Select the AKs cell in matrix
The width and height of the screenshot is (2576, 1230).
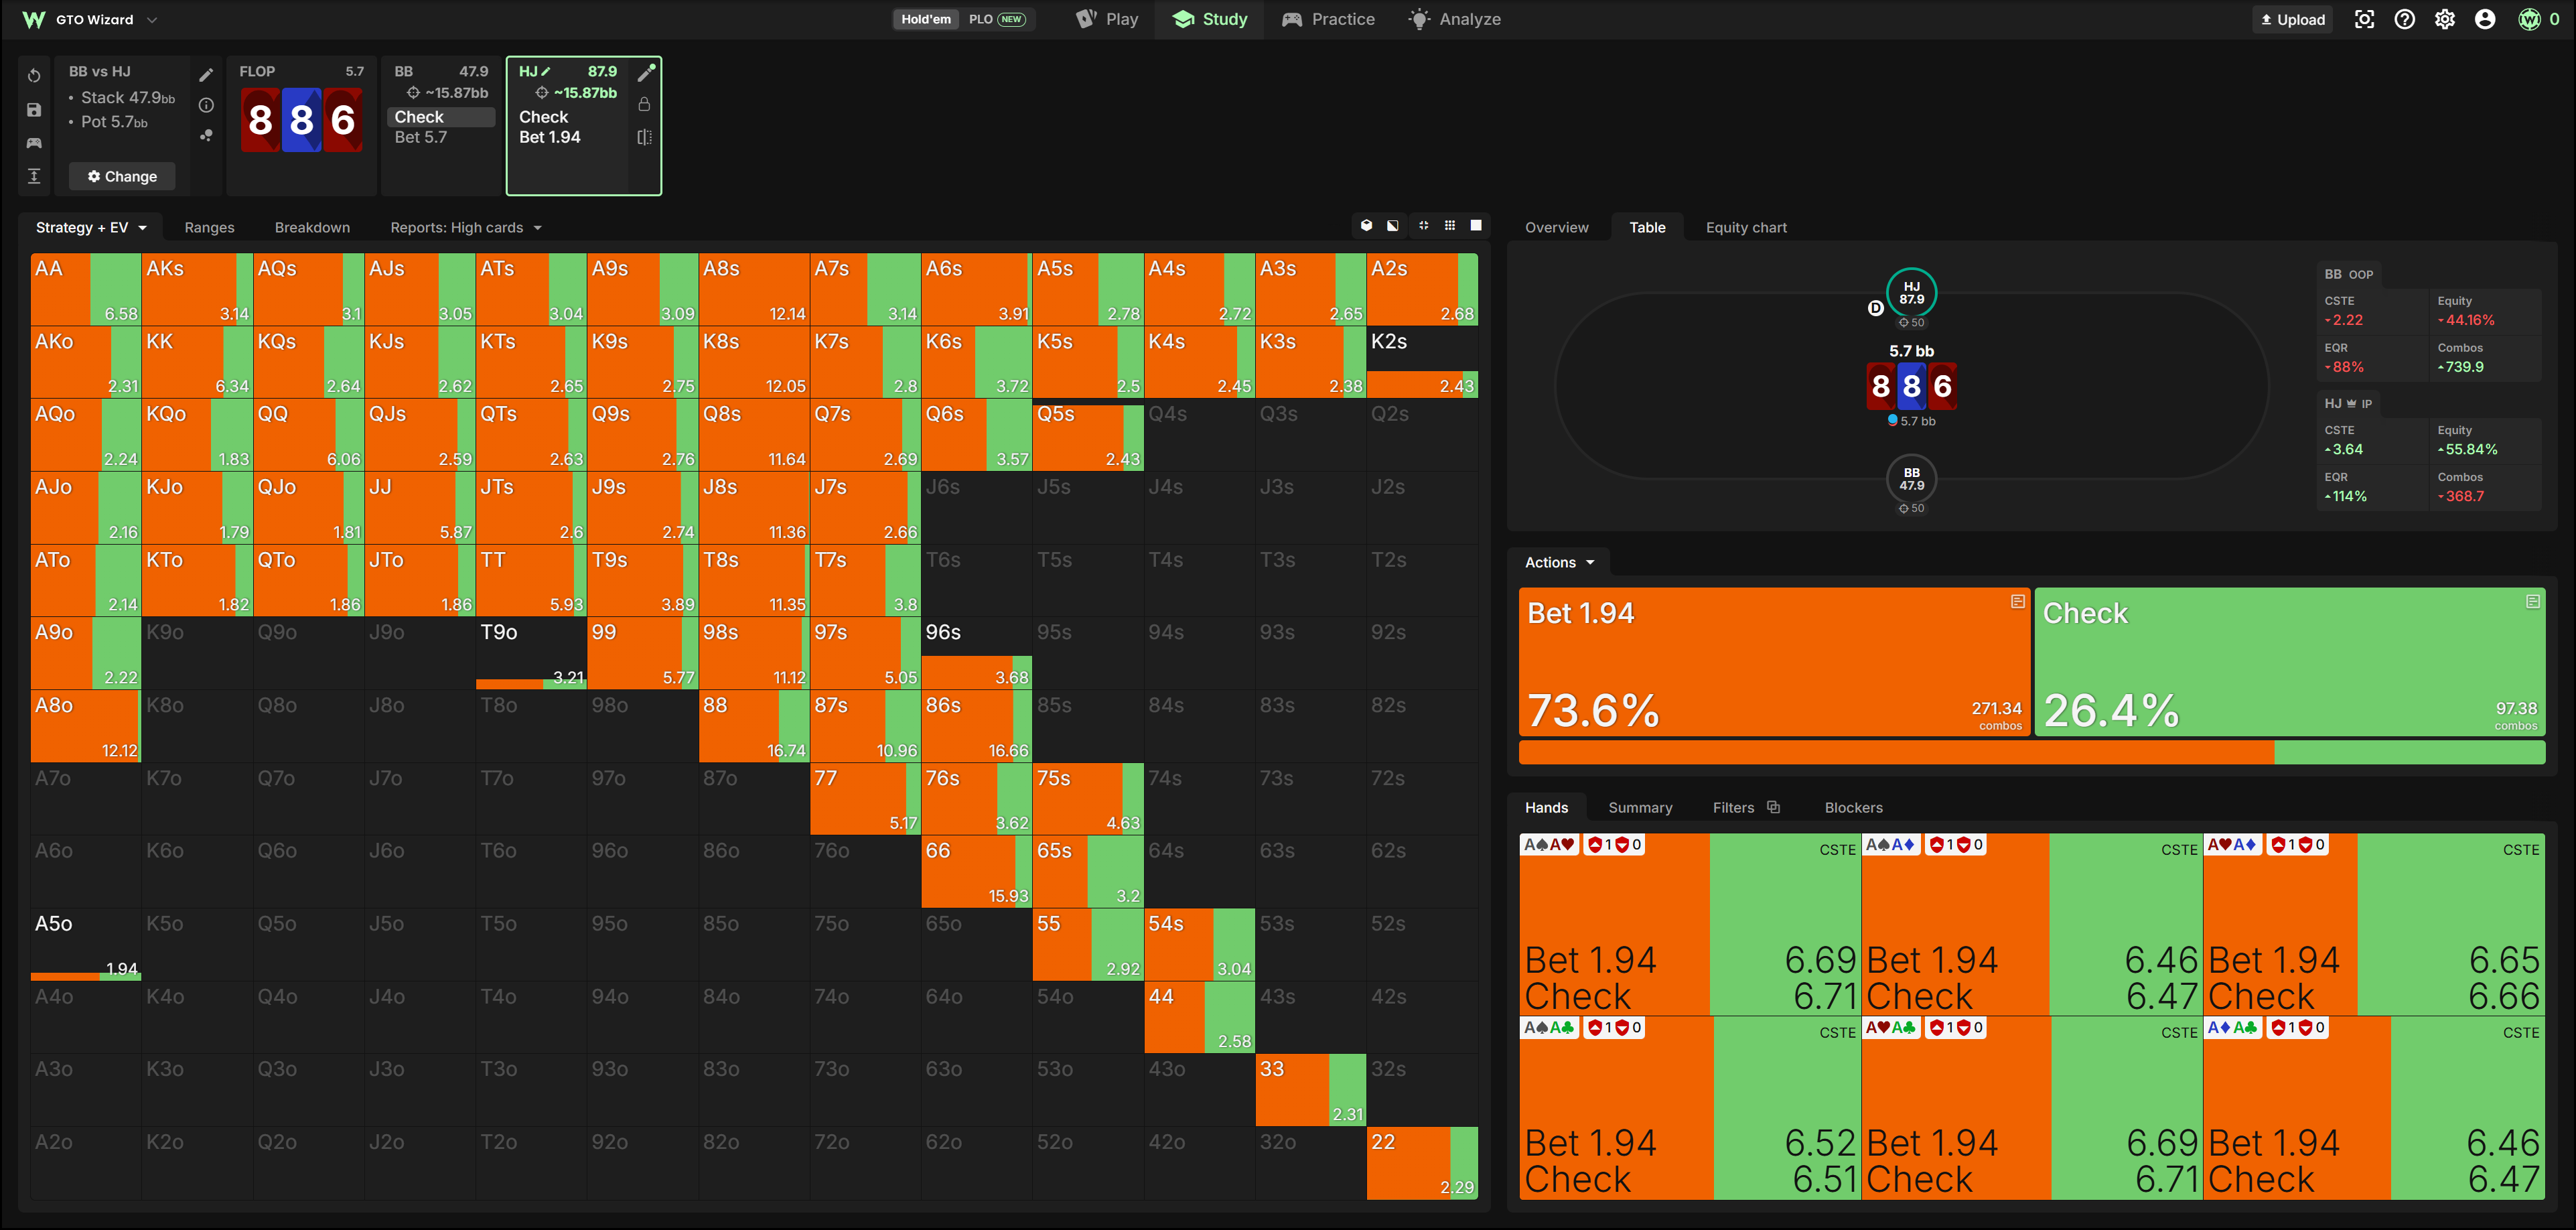tap(197, 289)
